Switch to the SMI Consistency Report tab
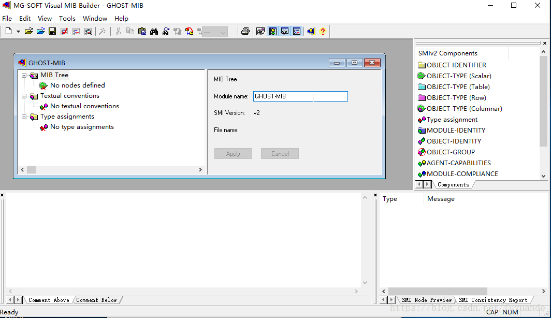 pyautogui.click(x=493, y=300)
